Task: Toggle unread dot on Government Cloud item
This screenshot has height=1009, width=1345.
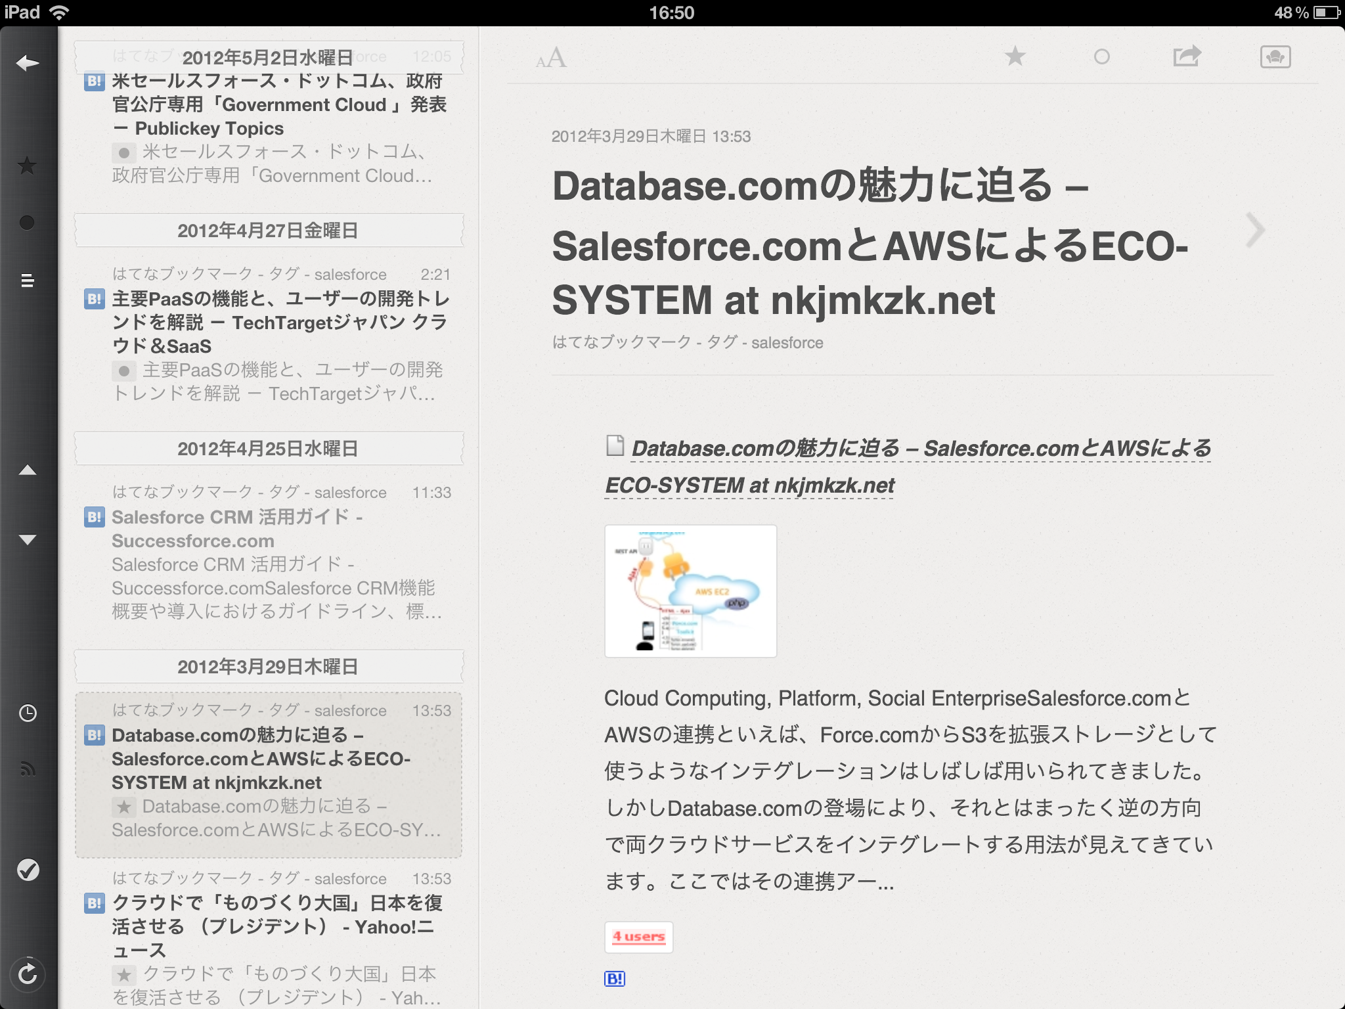Action: tap(124, 153)
